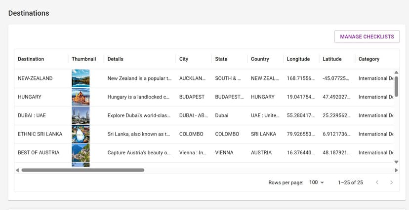Viewport: 409px width, 210px height.
Task: Click the Destinations page heading
Action: pos(29,13)
